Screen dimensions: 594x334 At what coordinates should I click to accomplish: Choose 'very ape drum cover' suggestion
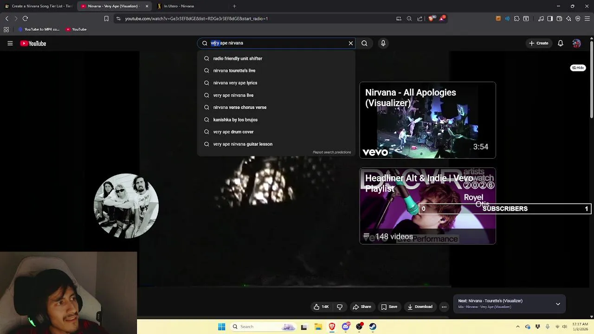click(276, 132)
